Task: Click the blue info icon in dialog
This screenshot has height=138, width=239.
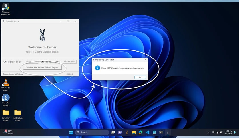Action: click(97, 68)
